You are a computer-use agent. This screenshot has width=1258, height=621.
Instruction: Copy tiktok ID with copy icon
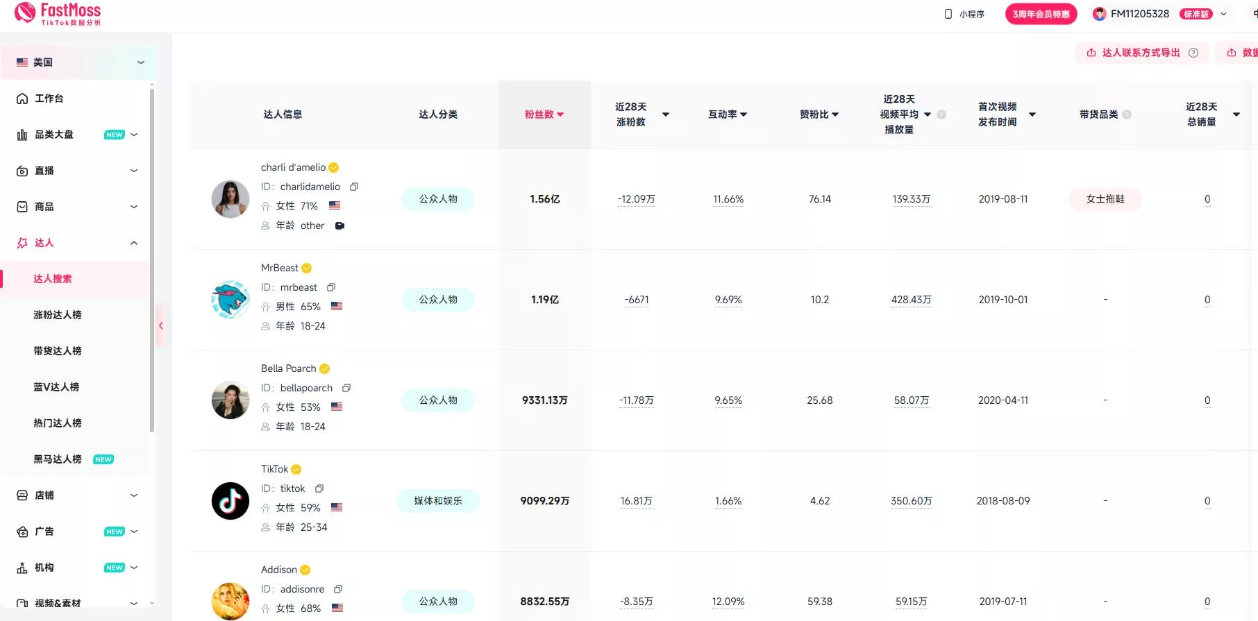pyautogui.click(x=319, y=488)
